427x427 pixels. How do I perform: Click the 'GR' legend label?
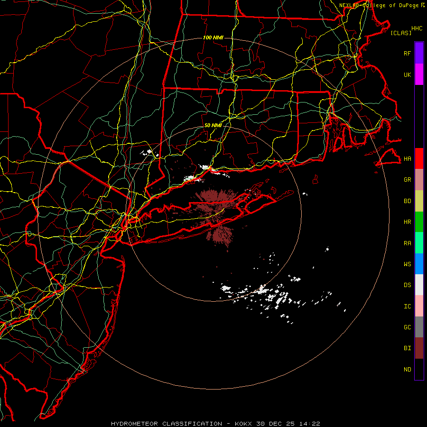pos(407,180)
